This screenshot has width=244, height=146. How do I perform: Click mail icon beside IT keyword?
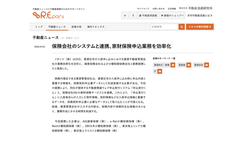click(160, 71)
